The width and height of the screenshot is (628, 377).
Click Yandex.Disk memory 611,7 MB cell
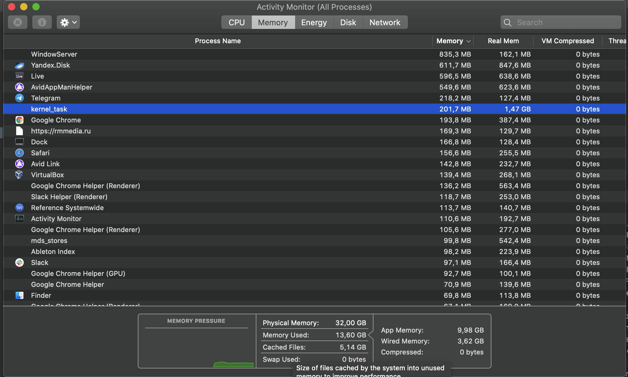pos(455,65)
